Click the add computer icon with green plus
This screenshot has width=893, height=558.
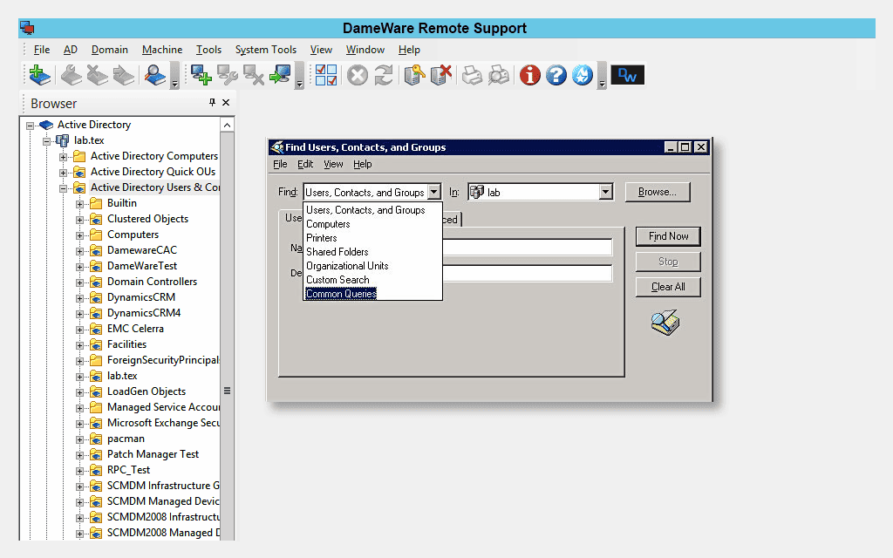[201, 76]
